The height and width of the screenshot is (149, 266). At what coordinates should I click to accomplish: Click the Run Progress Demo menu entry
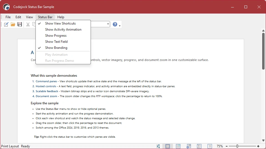(x=63, y=61)
